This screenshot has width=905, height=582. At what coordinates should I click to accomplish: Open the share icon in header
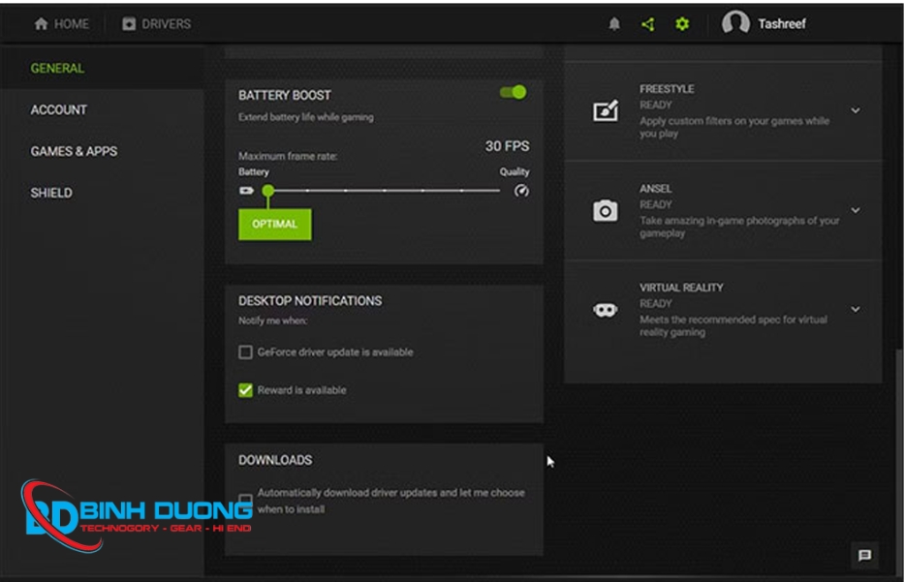click(x=648, y=24)
